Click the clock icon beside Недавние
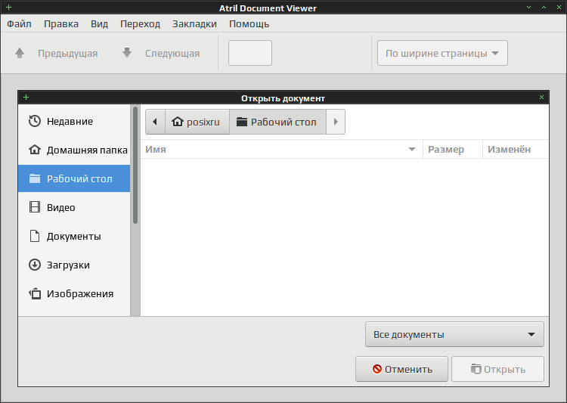The width and height of the screenshot is (567, 403). pos(35,121)
